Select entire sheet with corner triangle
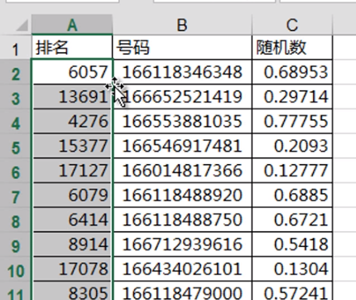The image size is (356, 300). click(22, 26)
